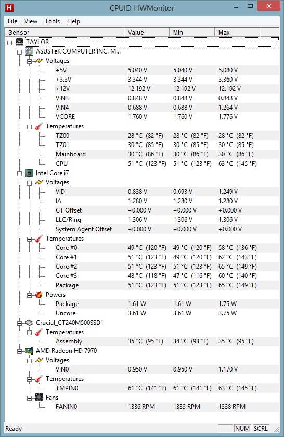
Task: Select the +5V voltage row
Action: point(167,70)
